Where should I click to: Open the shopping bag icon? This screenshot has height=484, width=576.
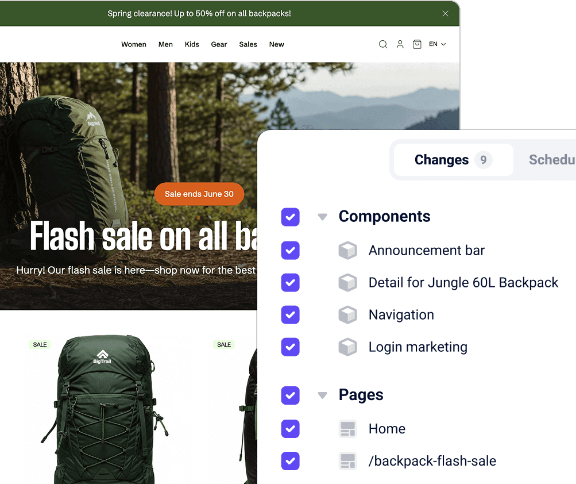click(x=417, y=44)
